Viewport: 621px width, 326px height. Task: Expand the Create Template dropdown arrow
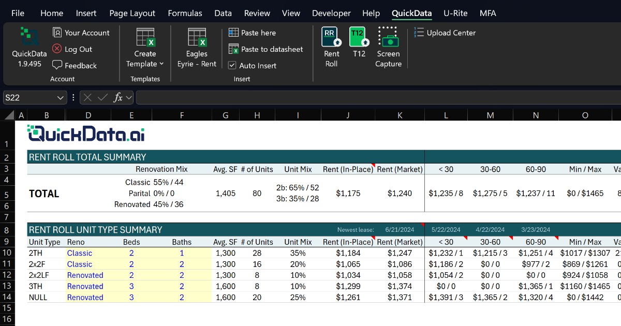tap(161, 64)
